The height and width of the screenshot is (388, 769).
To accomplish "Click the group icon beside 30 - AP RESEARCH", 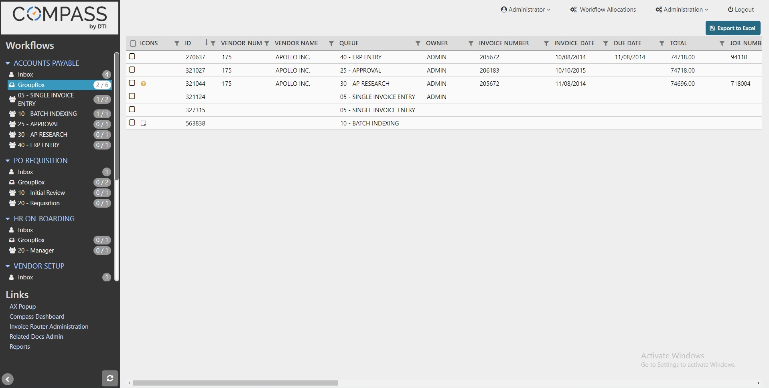I will [12, 135].
